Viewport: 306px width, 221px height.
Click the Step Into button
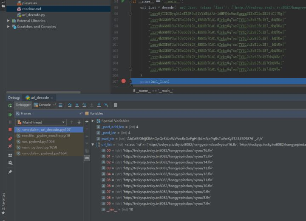click(77, 105)
